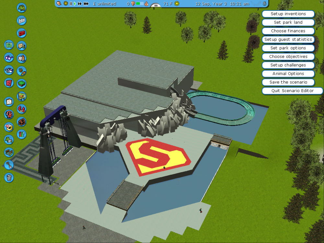Select the red brick wall building tool
Image resolution: width=324 pixels, height=243 pixels.
click(22, 33)
